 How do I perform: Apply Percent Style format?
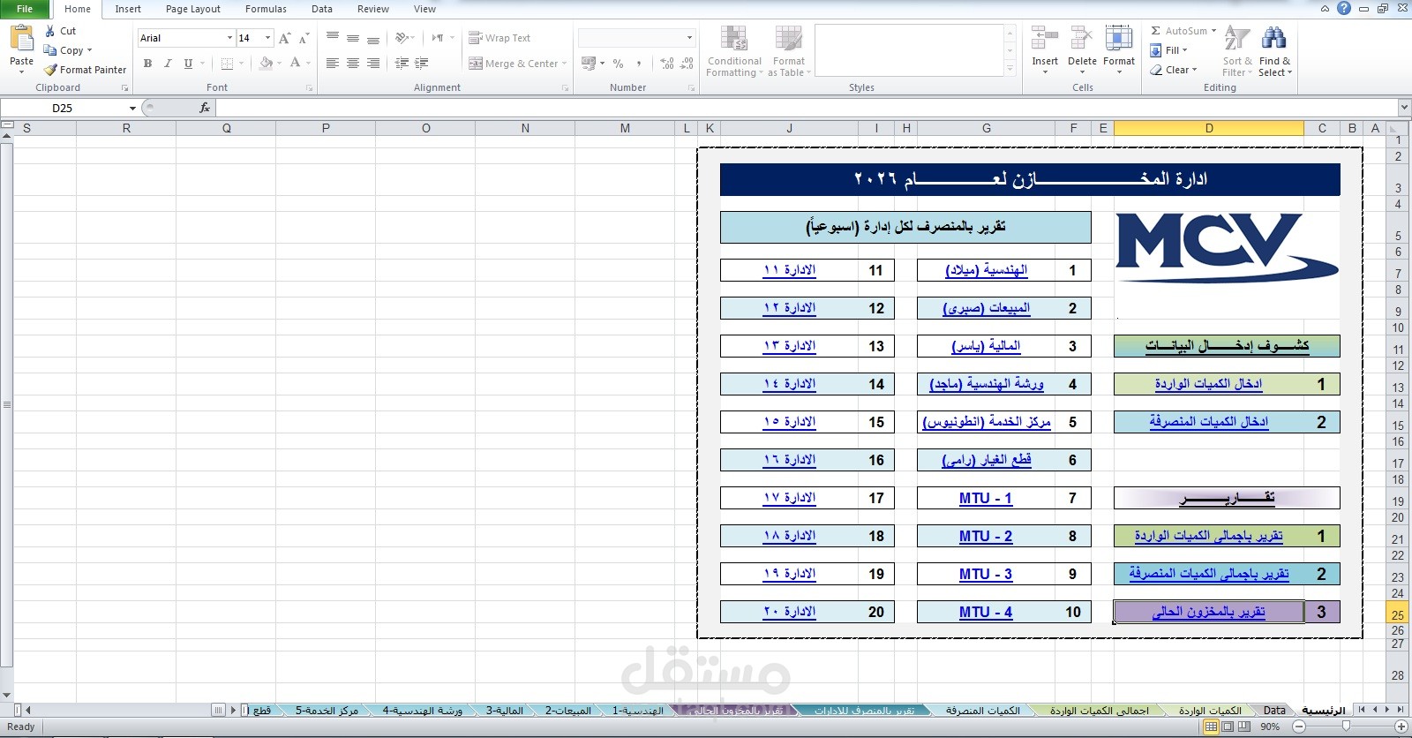pos(619,64)
